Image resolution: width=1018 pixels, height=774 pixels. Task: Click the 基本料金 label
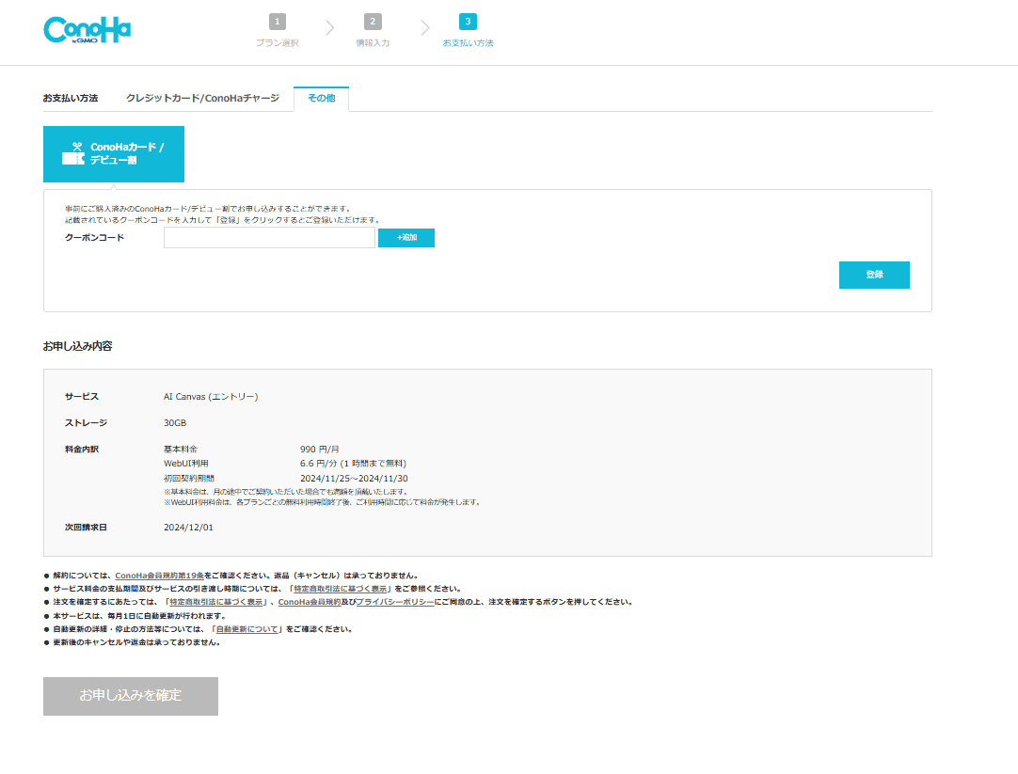pyautogui.click(x=181, y=449)
